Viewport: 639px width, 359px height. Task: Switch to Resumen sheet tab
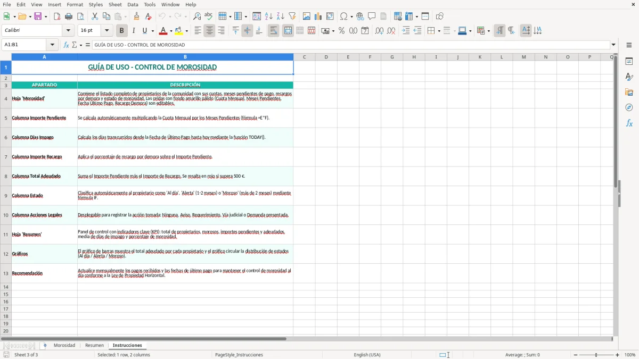pos(94,345)
